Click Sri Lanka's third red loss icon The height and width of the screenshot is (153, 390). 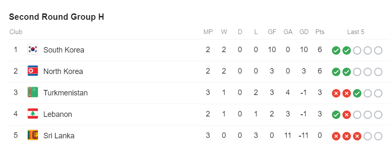[357, 136]
